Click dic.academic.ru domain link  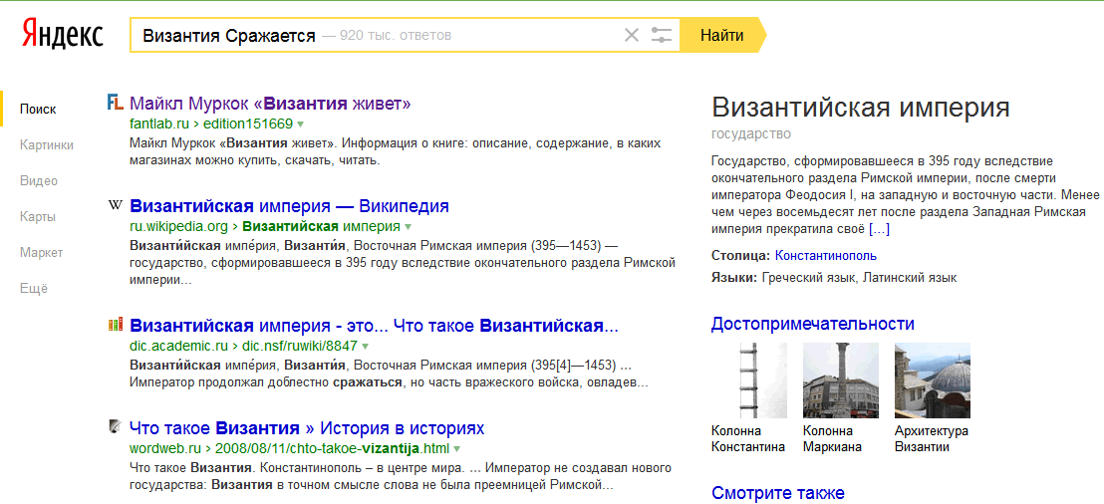click(178, 347)
